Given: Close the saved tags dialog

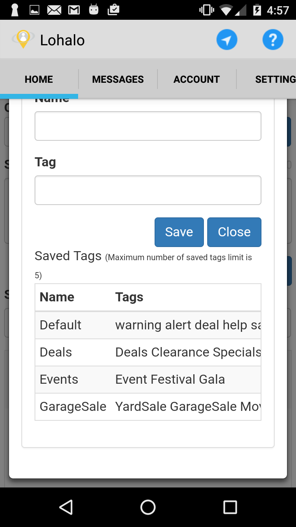Looking at the screenshot, I should (x=234, y=232).
